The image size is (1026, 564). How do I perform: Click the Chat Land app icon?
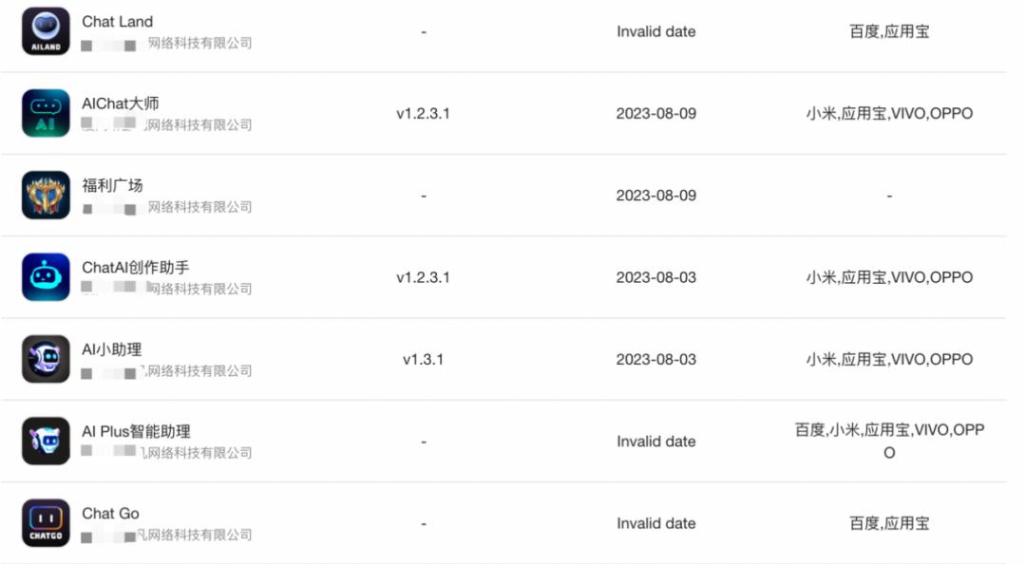pos(46,31)
